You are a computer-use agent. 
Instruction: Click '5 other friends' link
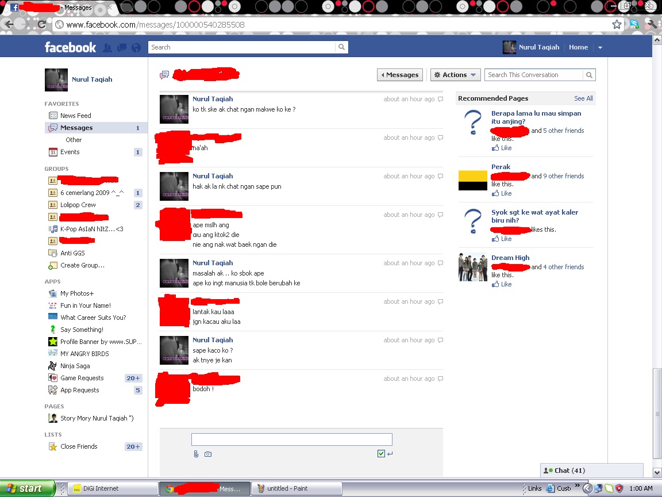[563, 131]
